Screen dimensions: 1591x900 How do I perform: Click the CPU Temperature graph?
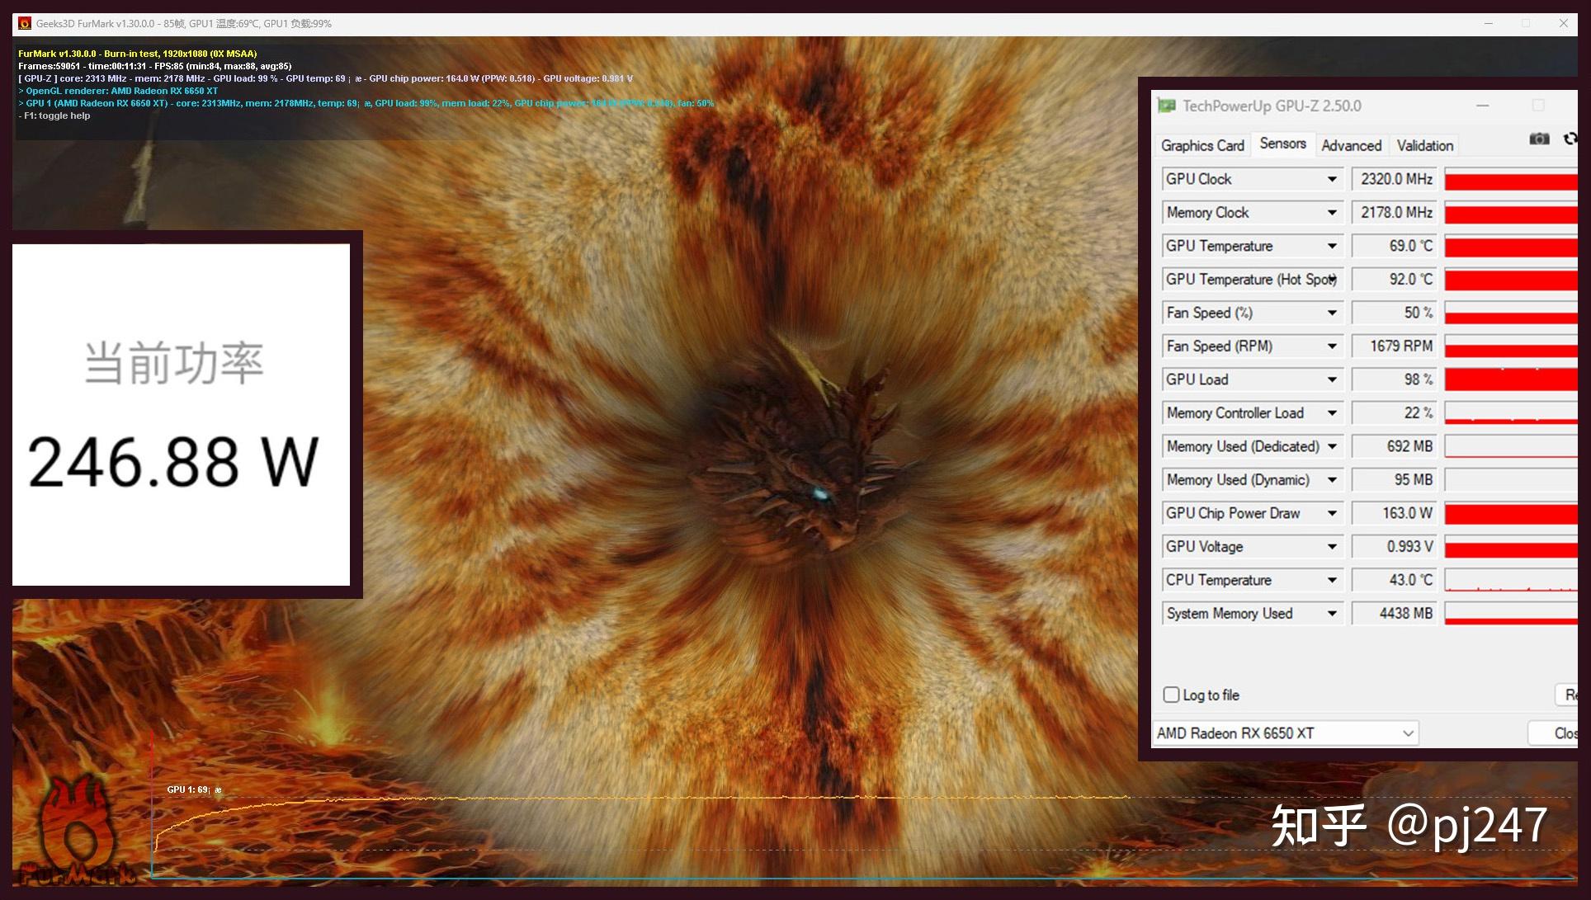[1511, 580]
